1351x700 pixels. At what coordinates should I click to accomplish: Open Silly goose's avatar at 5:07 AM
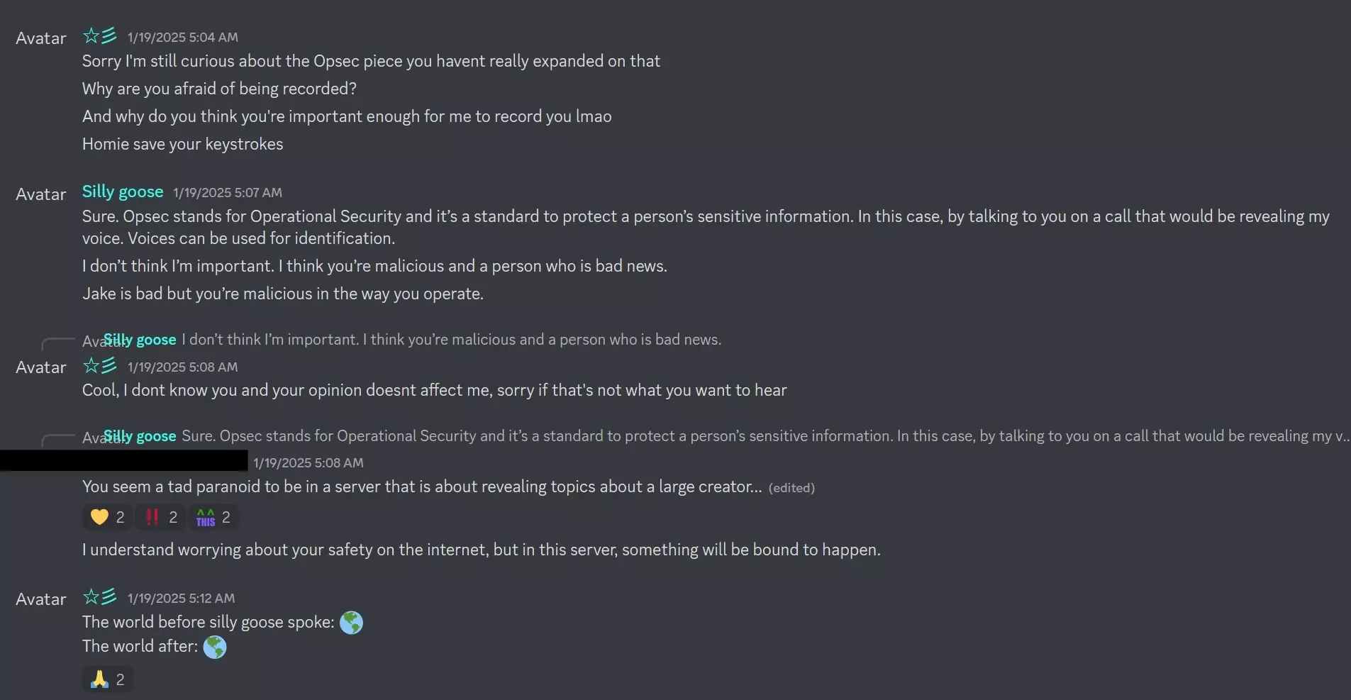click(41, 194)
